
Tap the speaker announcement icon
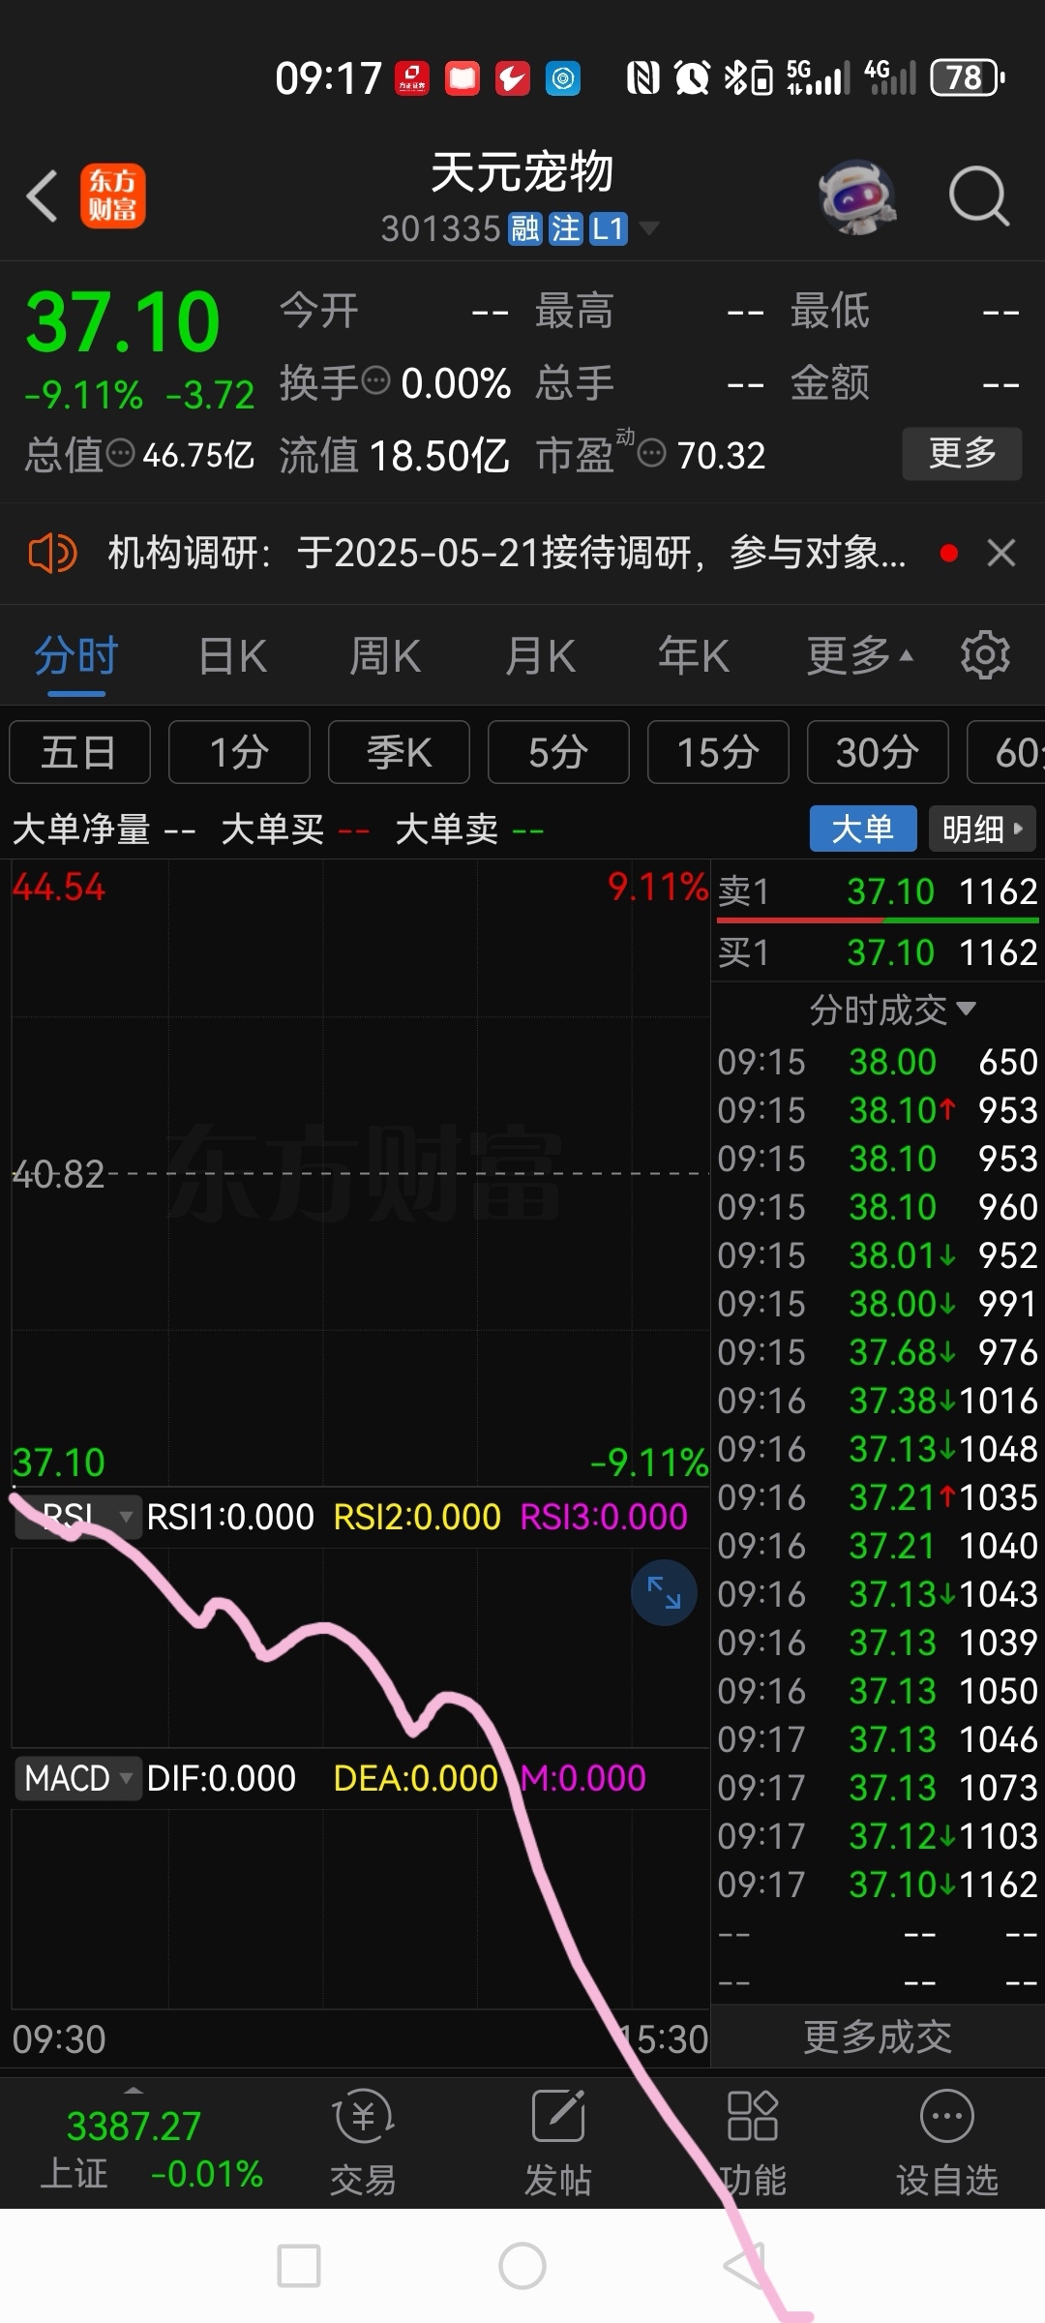pos(52,554)
